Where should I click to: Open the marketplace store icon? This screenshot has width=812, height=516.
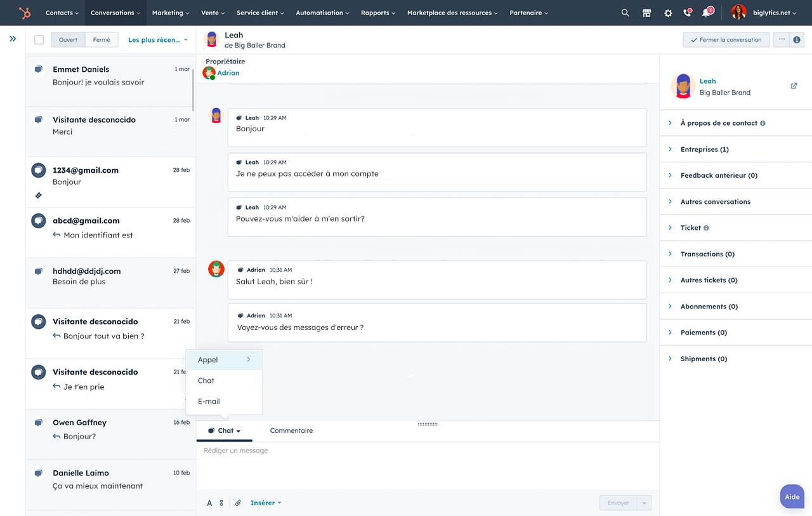[646, 13]
